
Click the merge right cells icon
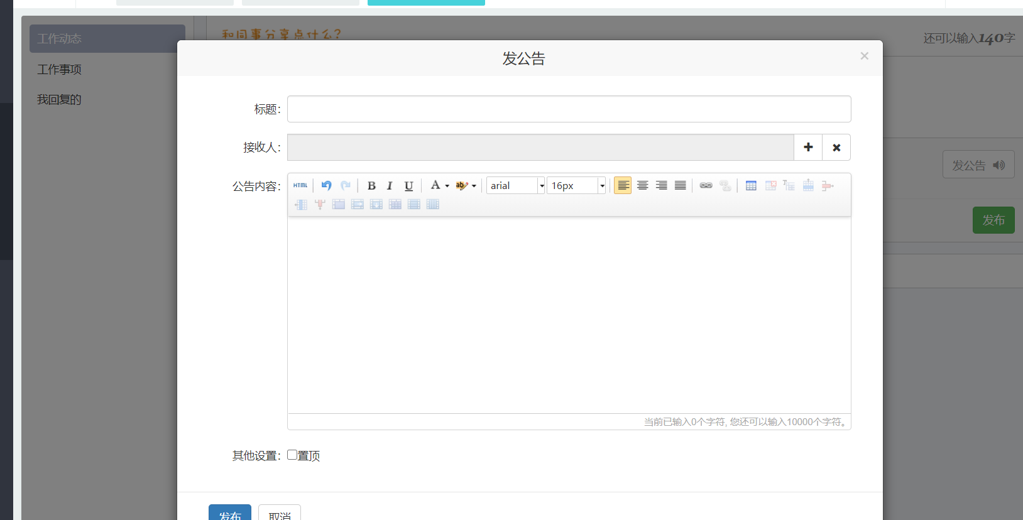coord(358,204)
